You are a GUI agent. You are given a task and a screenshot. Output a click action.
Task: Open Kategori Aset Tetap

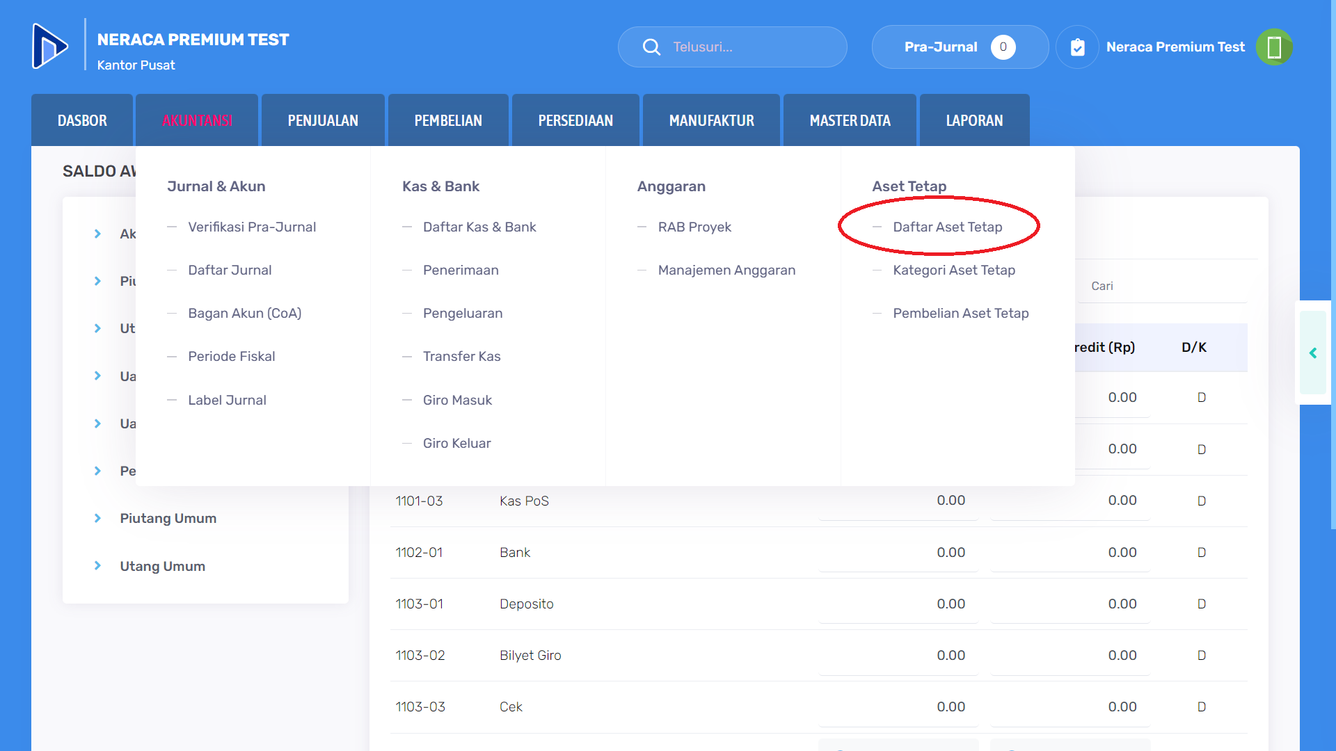(954, 270)
